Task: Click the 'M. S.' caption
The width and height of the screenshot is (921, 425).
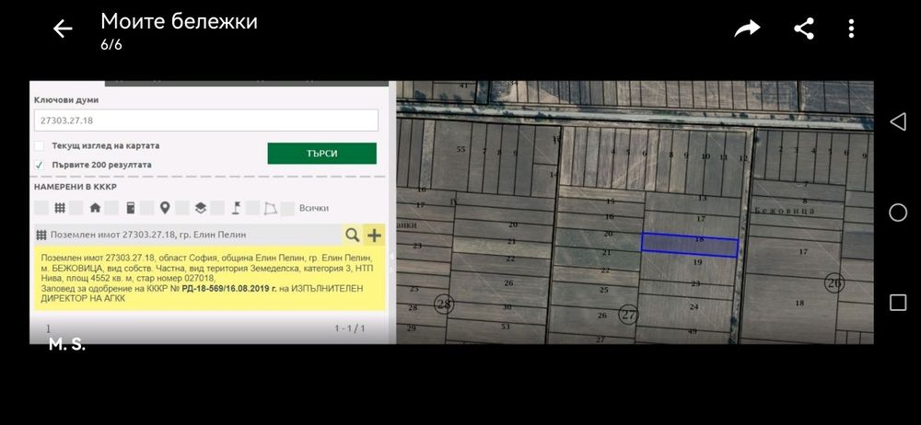Action: (67, 345)
